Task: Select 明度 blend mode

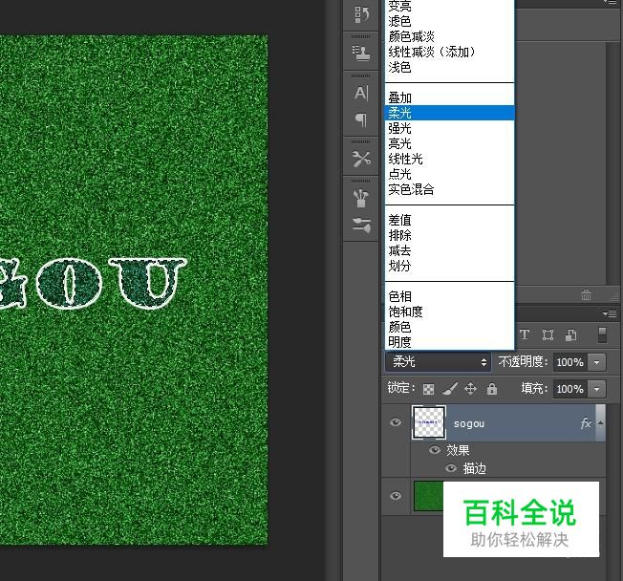Action: 450,342
